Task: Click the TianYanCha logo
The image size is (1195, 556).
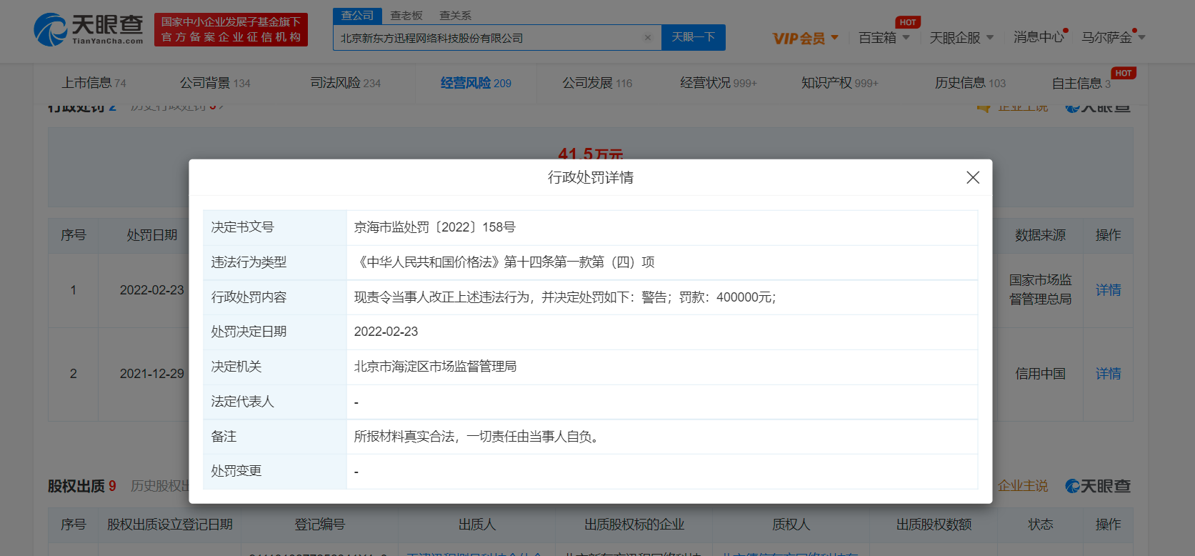Action: coord(89,30)
